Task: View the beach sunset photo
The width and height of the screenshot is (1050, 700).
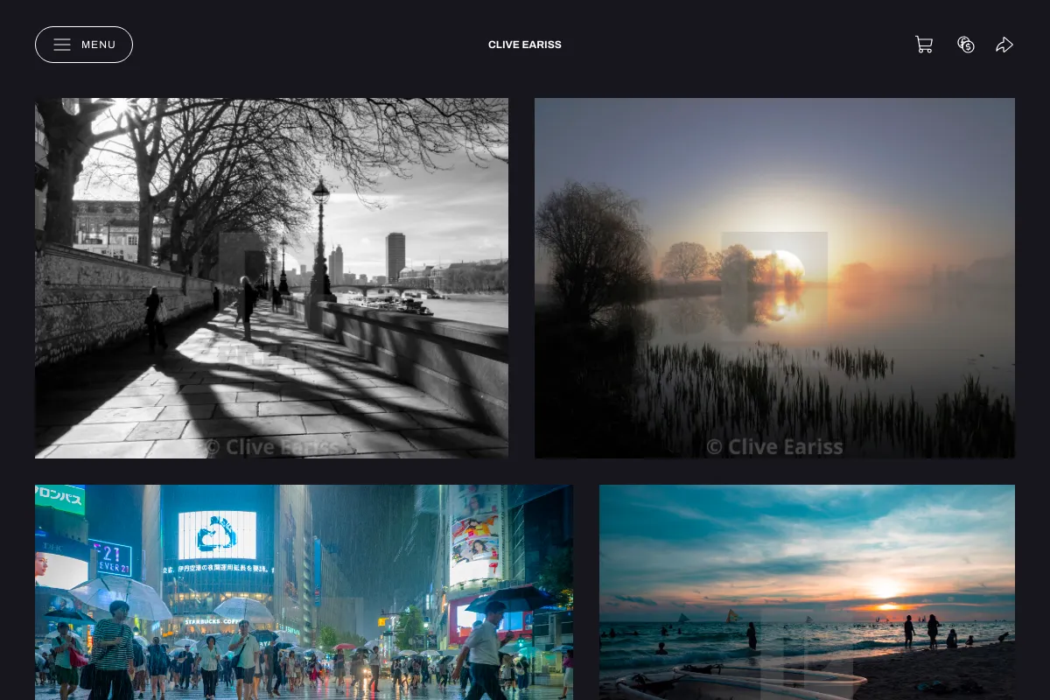Action: pyautogui.click(x=807, y=592)
